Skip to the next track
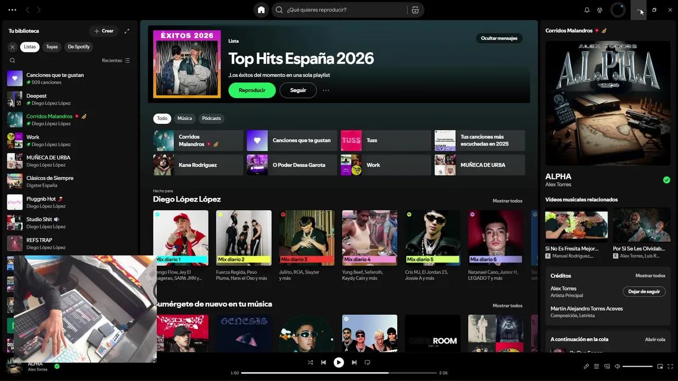The height and width of the screenshot is (381, 678). 354,362
